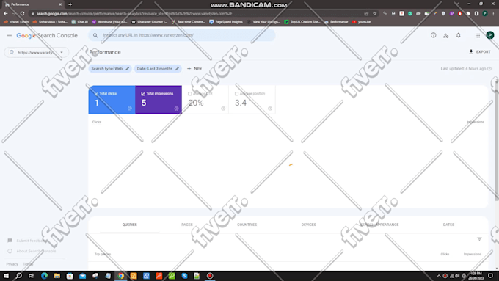
Task: Click Submit feedback in sidebar
Action: point(27,241)
